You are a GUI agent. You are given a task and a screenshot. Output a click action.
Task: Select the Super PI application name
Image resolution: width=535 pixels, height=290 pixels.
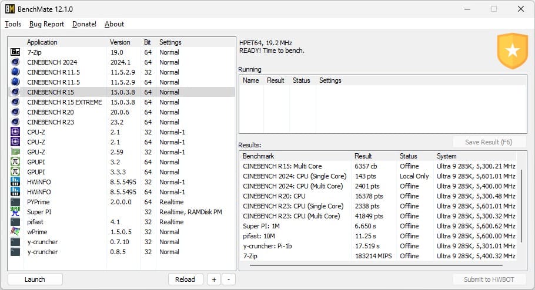tap(39, 212)
